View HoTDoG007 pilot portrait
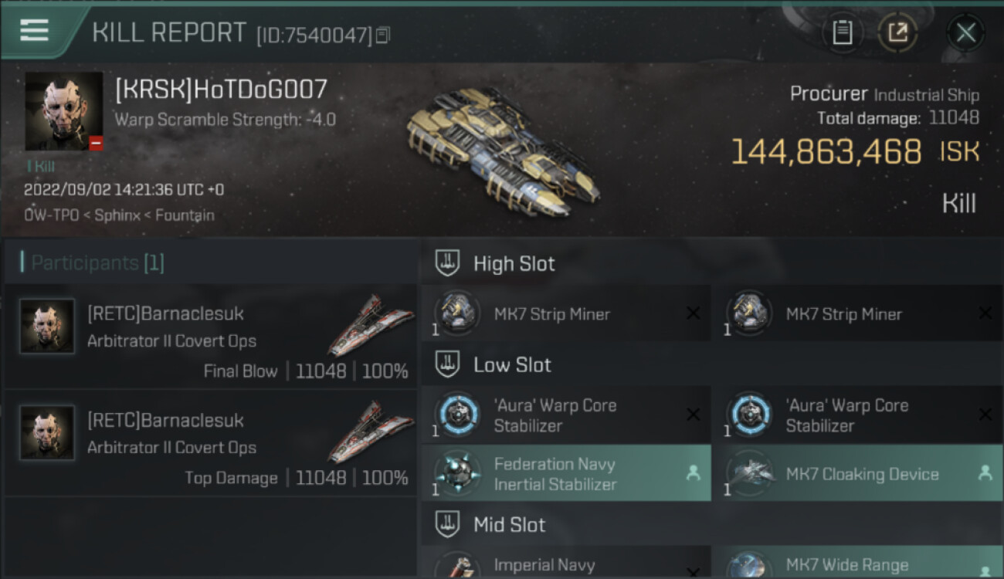1004x579 pixels. 63,111
